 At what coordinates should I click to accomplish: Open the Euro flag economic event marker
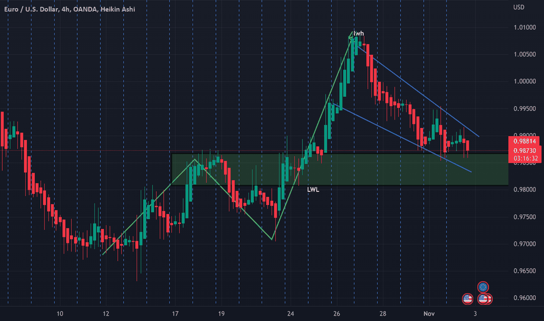(483, 287)
